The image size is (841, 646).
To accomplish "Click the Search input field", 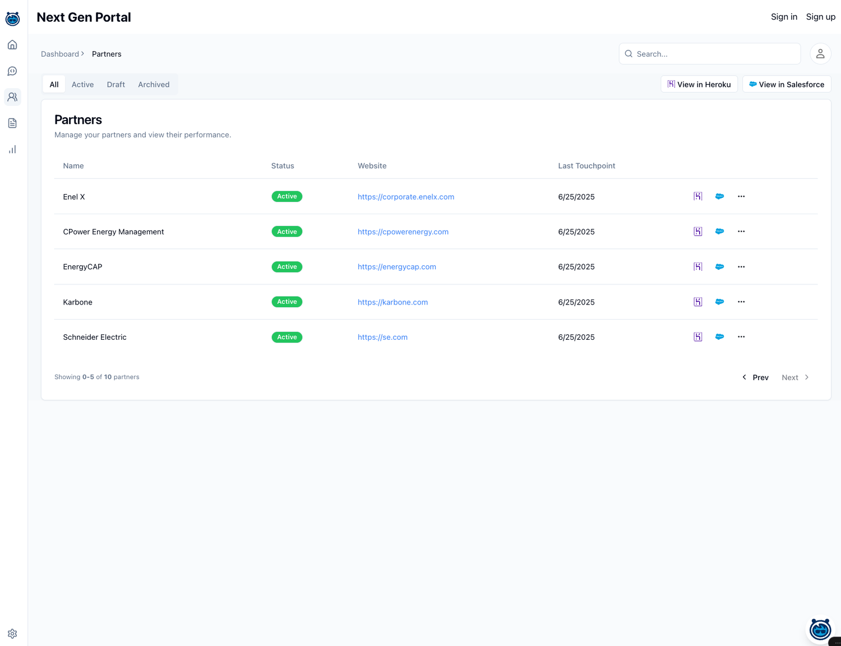I will 710,54.
